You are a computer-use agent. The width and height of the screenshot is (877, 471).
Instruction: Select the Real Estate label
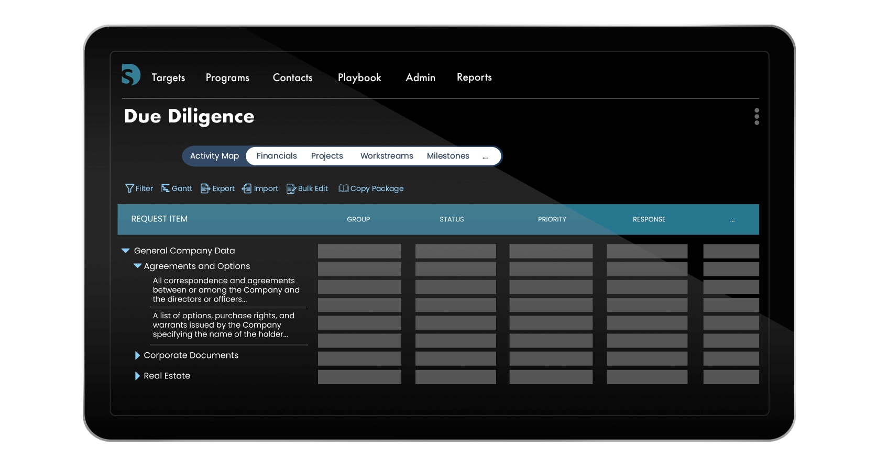[x=167, y=376]
